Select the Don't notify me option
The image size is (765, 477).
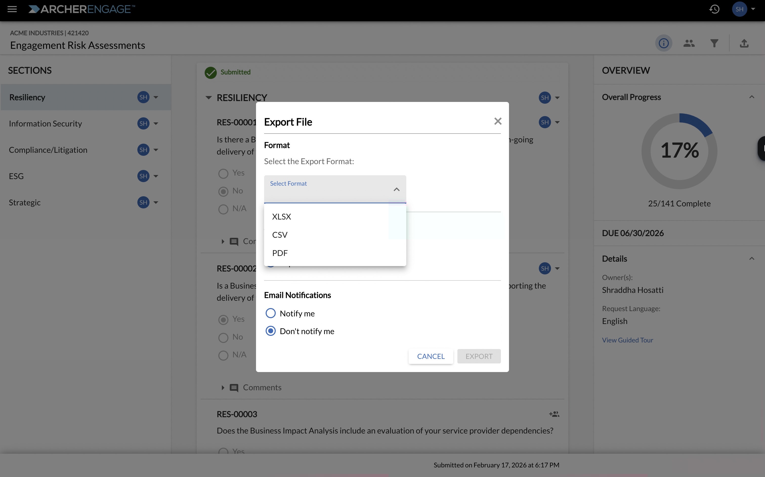pyautogui.click(x=270, y=331)
